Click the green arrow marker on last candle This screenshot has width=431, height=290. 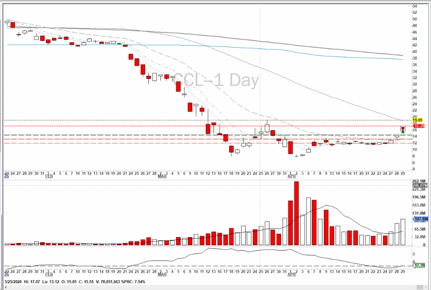403,132
